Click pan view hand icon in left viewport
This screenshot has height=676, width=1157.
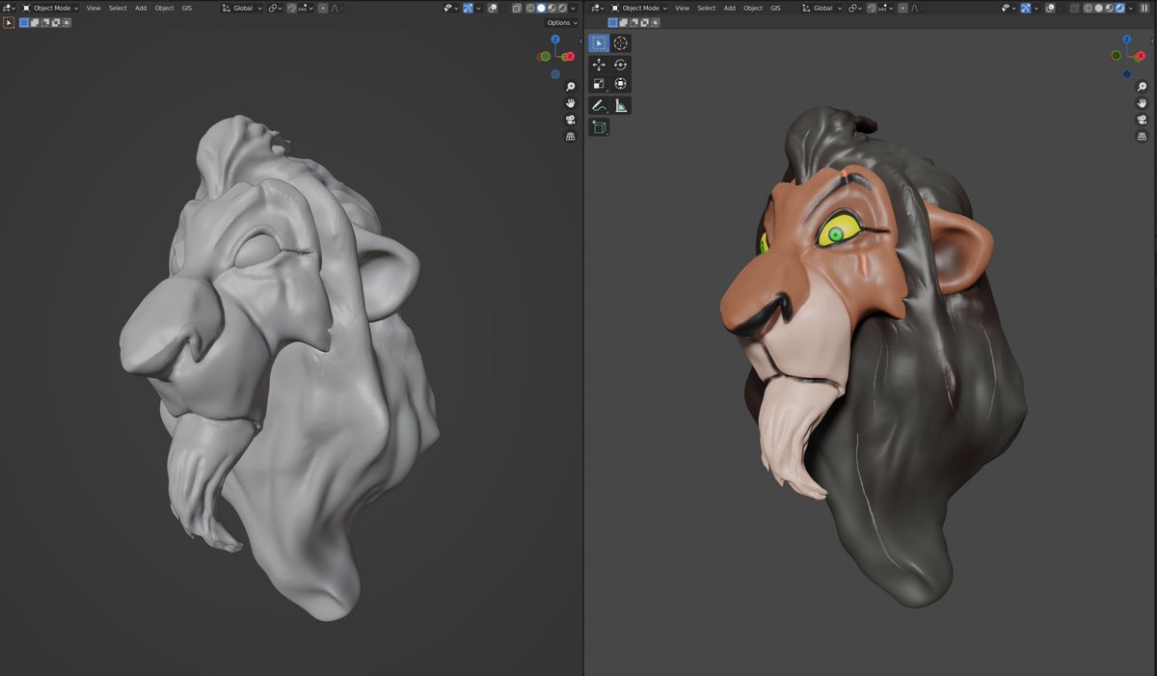coord(571,103)
